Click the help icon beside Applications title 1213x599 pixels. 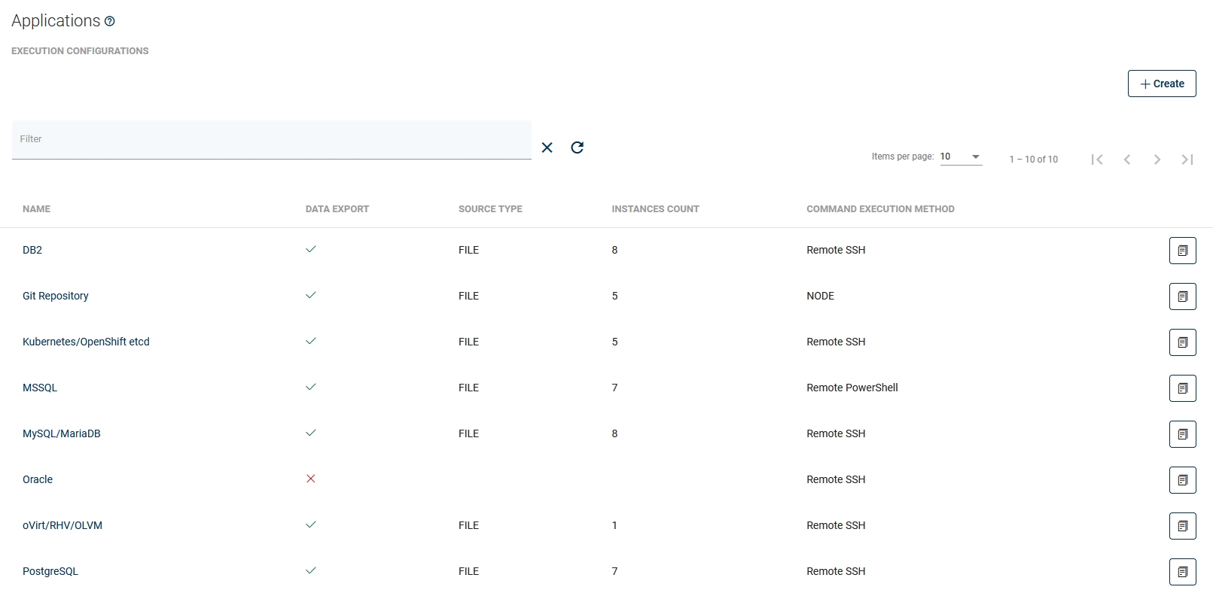110,21
